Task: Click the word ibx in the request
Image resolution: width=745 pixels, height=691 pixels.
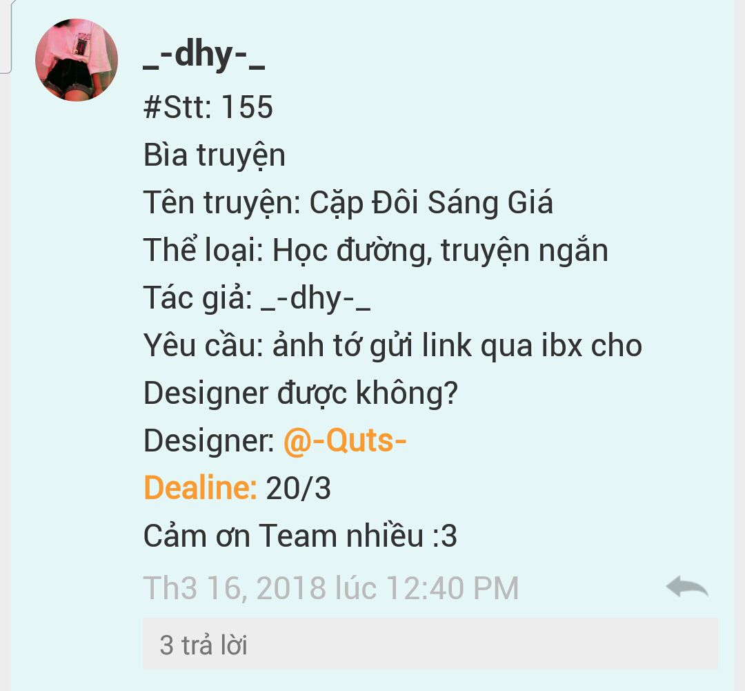Action: (562, 345)
